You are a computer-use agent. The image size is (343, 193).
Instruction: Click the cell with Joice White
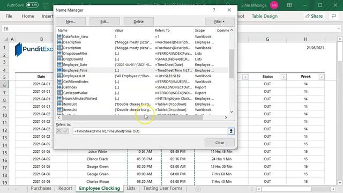[98, 151]
